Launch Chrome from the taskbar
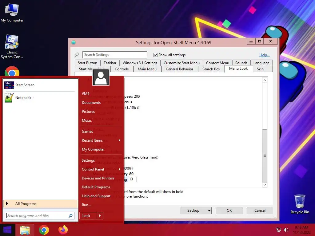The image size is (315, 236). click(x=44, y=230)
